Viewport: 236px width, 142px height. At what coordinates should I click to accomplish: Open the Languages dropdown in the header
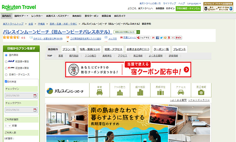point(194,3)
